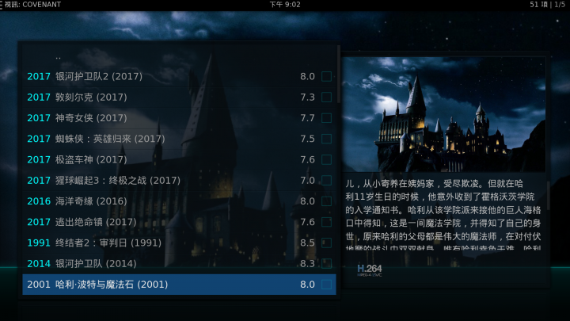Viewport: 570px width, 321px height.
Task: Toggle watched box for 终结者2
Action: tap(326, 243)
